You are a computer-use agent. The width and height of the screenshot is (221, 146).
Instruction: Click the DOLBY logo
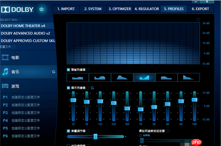pyautogui.click(x=17, y=10)
